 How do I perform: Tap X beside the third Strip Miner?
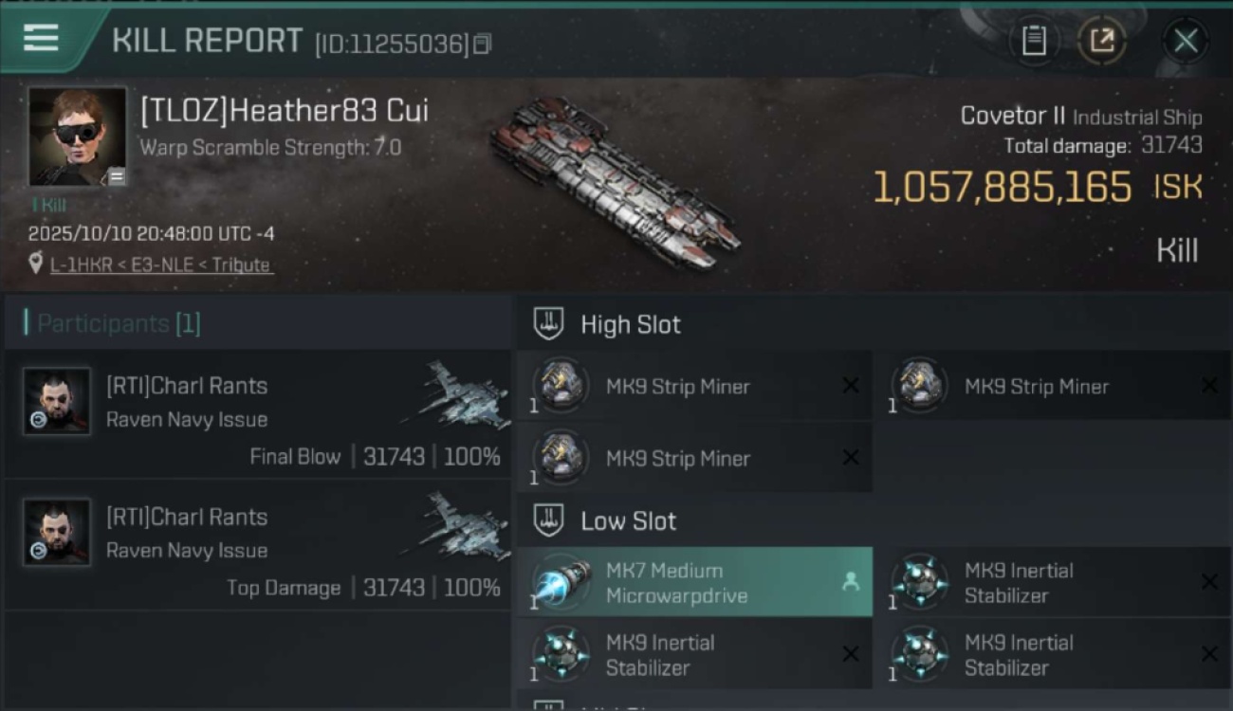coord(850,458)
